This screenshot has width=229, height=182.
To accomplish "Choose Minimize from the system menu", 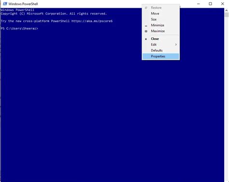I will coord(161,25).
